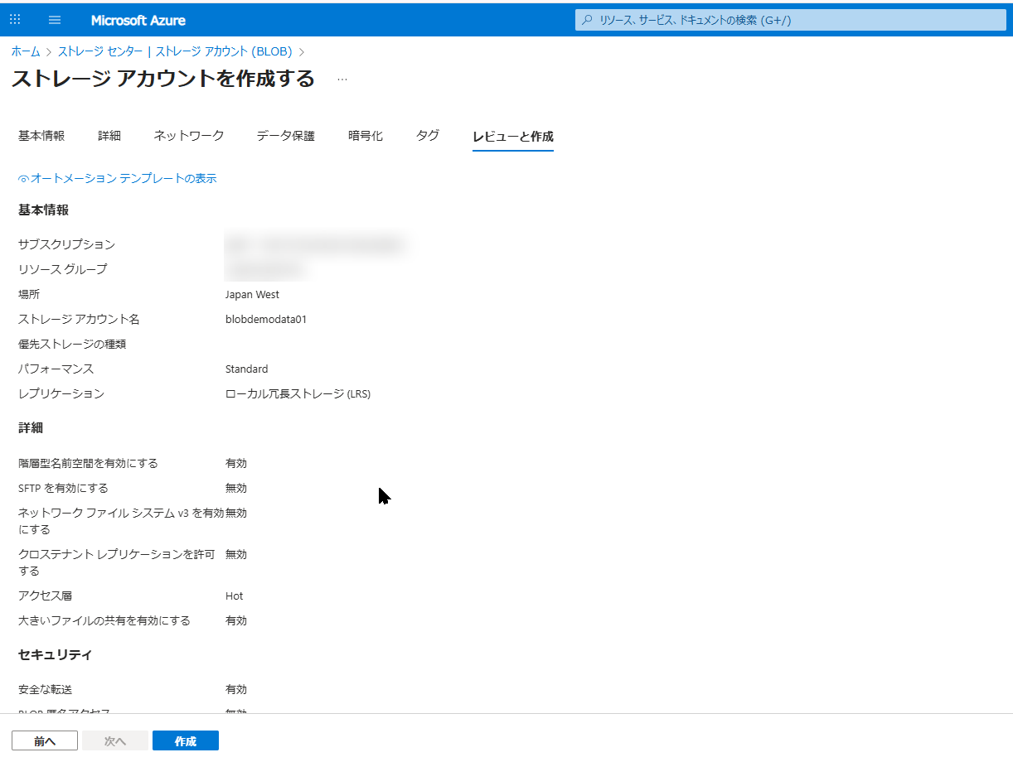1013x762 pixels.
Task: Click the 前へ button
Action: coord(45,741)
